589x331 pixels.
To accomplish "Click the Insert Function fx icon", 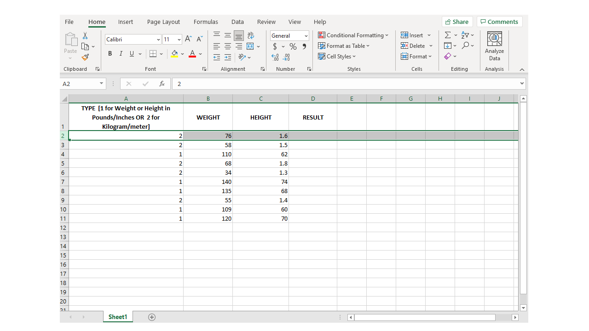I will tap(162, 84).
